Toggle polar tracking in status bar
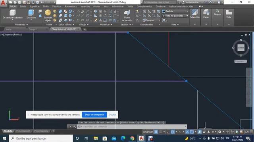Viewport: 254px width, 142px height. click(173, 132)
